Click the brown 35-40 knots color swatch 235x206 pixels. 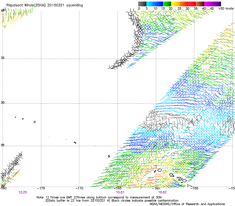(200, 4)
